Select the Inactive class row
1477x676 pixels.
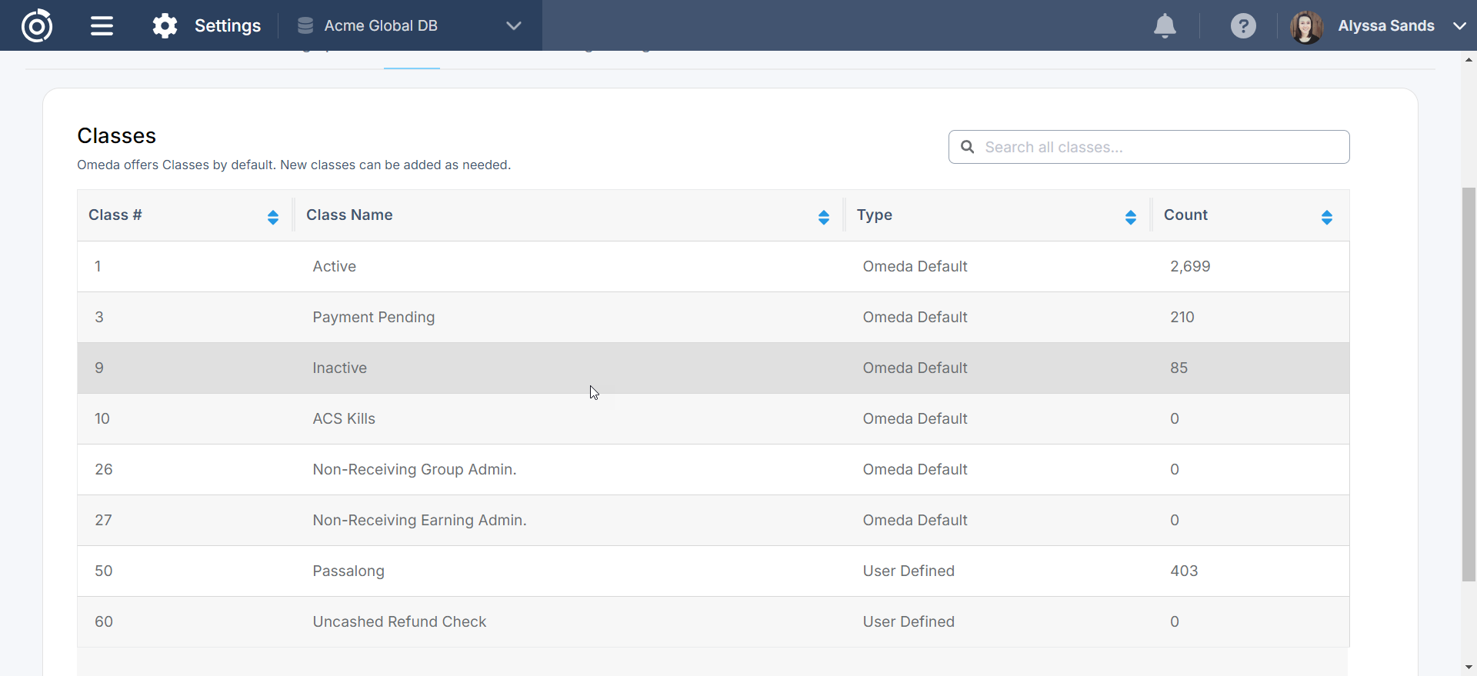pos(339,368)
